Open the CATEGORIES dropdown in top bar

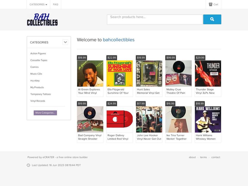pyautogui.click(x=38, y=4)
